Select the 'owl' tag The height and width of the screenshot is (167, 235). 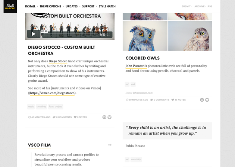click(133, 84)
